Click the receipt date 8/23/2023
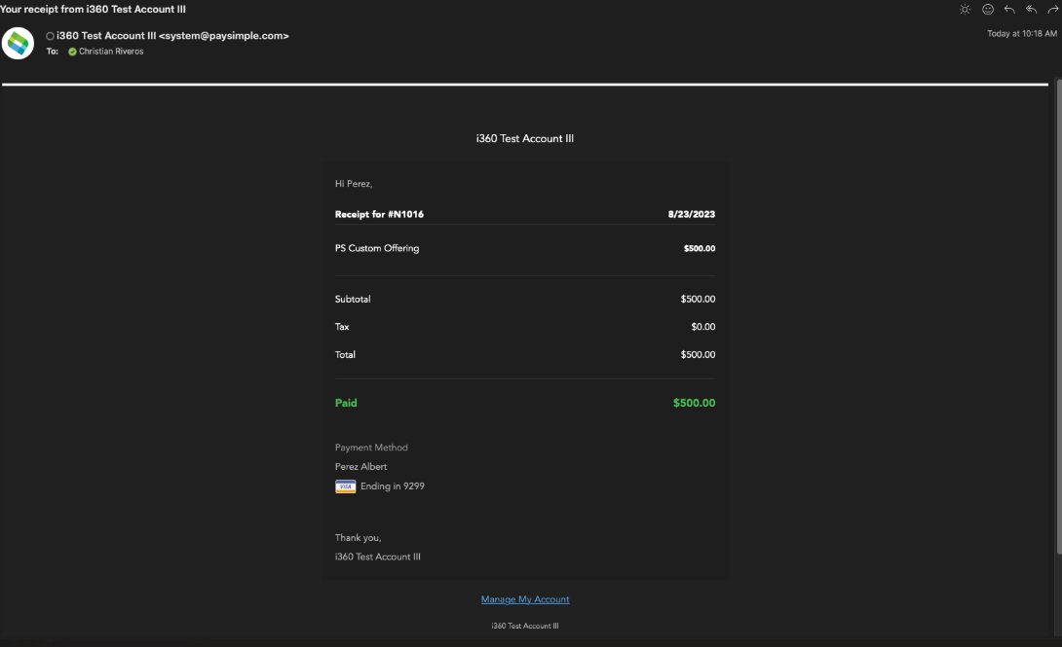 [692, 214]
